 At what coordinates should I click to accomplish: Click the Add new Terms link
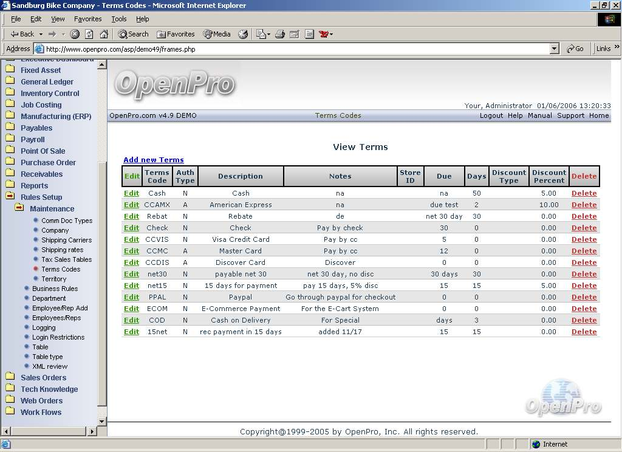[x=153, y=160]
